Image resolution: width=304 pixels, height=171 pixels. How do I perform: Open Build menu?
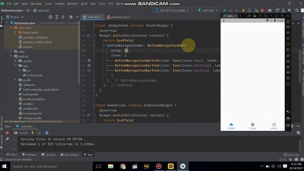click(x=84, y=4)
